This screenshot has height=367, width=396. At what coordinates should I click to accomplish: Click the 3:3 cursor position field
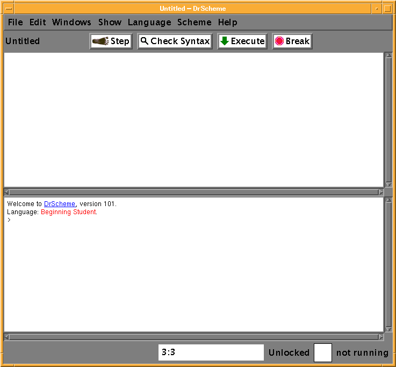(x=211, y=352)
